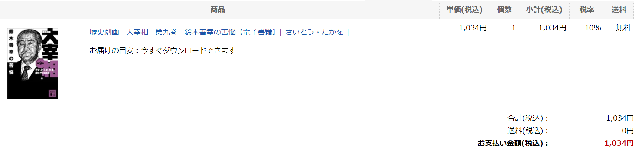Select the red 1,034円 payment total

(619, 143)
